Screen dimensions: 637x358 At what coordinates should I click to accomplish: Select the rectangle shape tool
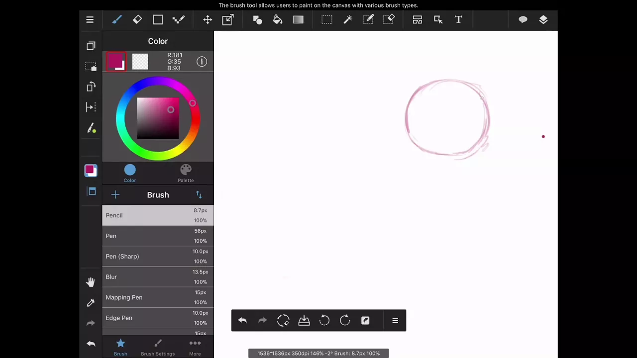pyautogui.click(x=158, y=20)
